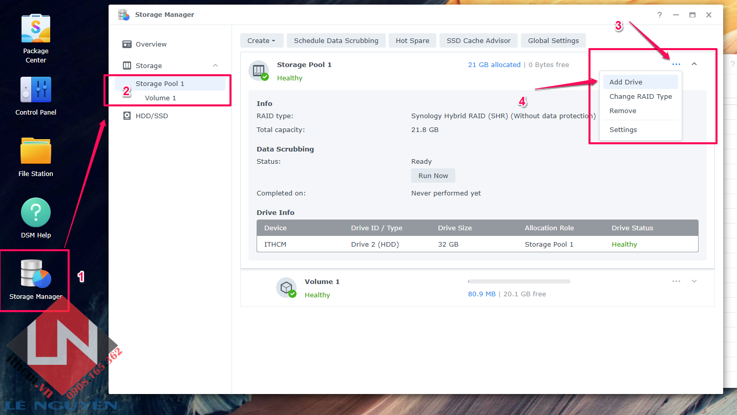Click Synology Hybrid RAID type value
The image size is (737, 415).
(503, 116)
